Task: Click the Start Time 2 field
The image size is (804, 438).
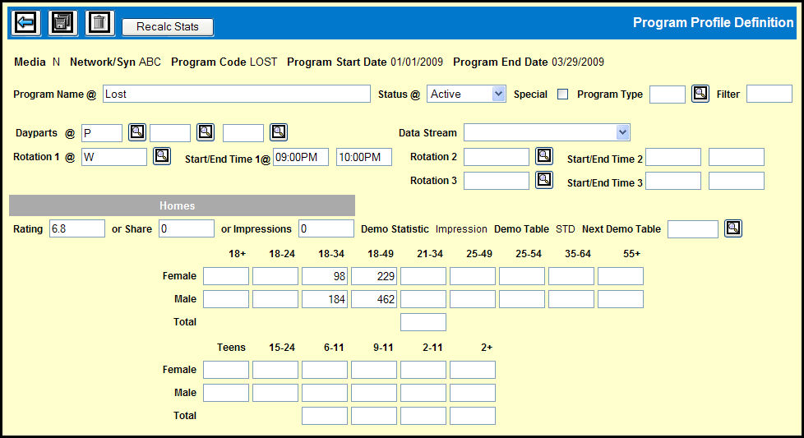Action: (672, 157)
